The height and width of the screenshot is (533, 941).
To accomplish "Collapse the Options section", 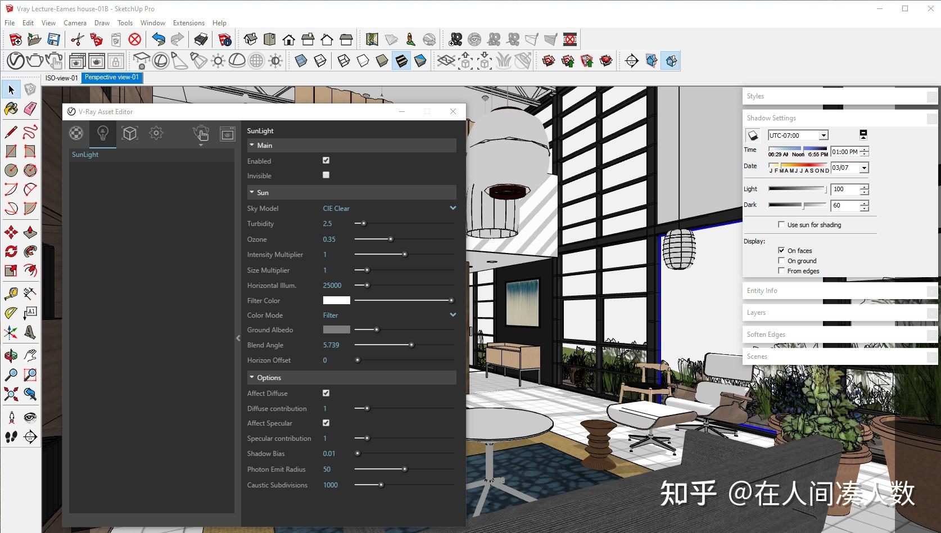I will 252,377.
